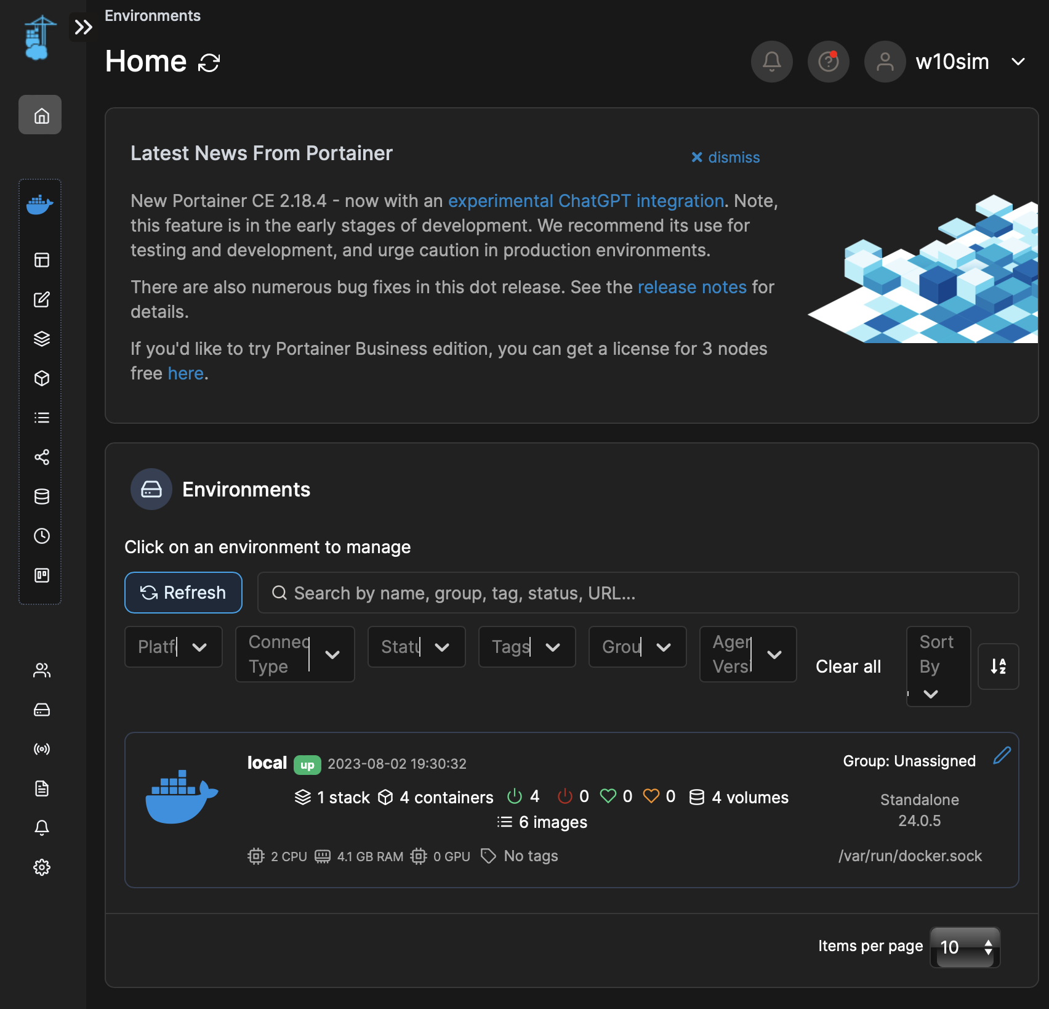Open Settings gear icon in sidebar
Viewport: 1049px width, 1009px height.
pos(41,867)
